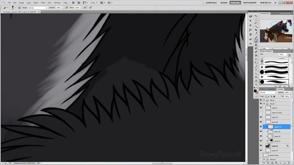Switch to the Photography workspace
294x165 pixels.
[250, 3]
